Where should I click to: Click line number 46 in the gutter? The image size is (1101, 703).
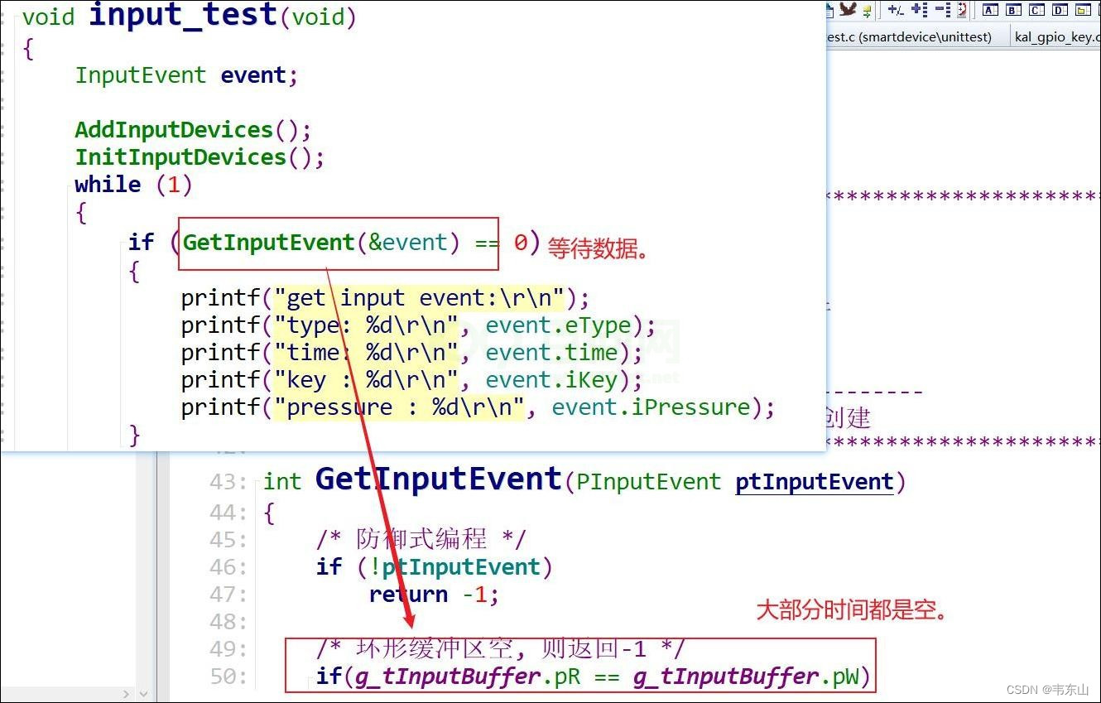click(228, 567)
